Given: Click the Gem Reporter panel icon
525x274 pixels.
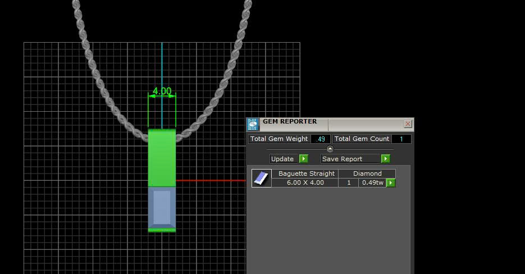Looking at the screenshot, I should [x=253, y=124].
